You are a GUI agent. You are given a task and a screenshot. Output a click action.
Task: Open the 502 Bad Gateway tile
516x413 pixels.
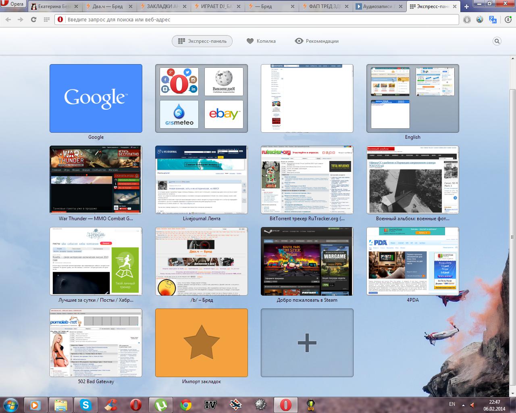coord(96,343)
